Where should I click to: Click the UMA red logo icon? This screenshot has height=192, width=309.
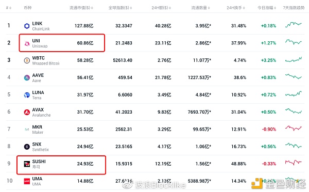27,181
